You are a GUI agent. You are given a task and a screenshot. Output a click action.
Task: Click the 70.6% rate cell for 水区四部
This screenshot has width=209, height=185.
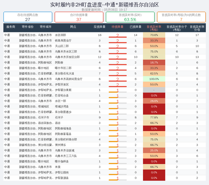(x=154, y=35)
